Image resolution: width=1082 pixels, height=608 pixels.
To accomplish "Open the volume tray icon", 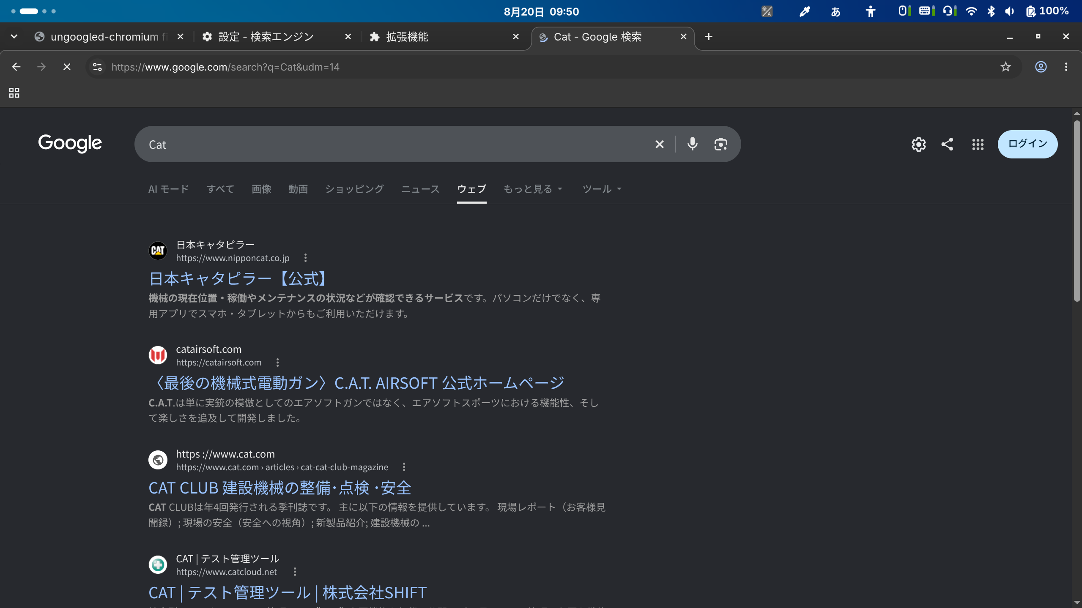I will pyautogui.click(x=1010, y=11).
